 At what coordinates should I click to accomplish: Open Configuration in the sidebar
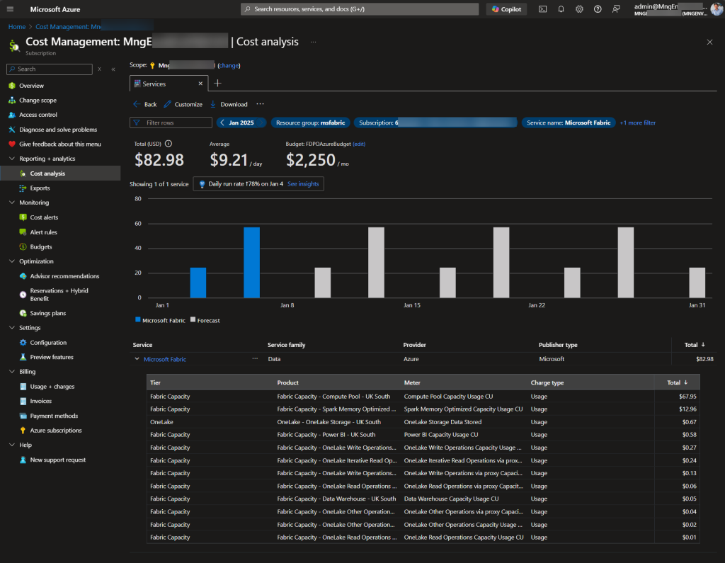click(48, 343)
